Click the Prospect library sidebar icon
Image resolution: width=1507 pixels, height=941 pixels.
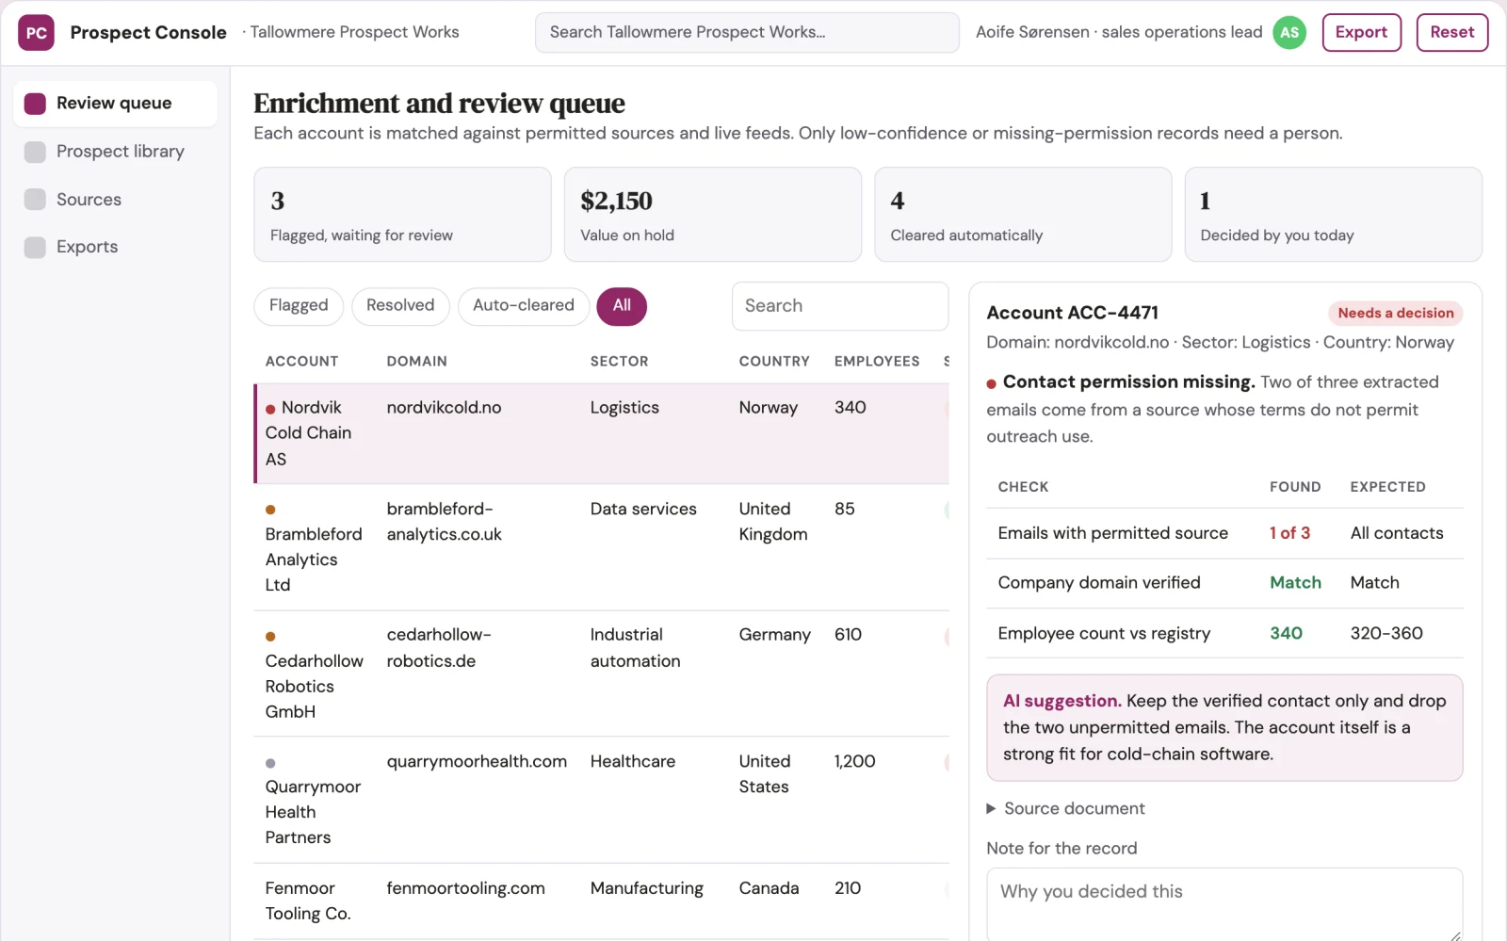[35, 152]
